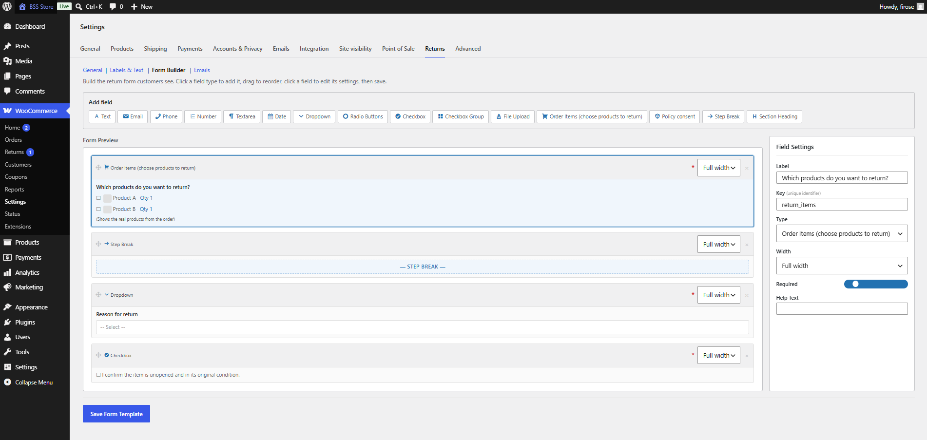The width and height of the screenshot is (927, 440).
Task: Open the General subsection link
Action: [x=93, y=70]
